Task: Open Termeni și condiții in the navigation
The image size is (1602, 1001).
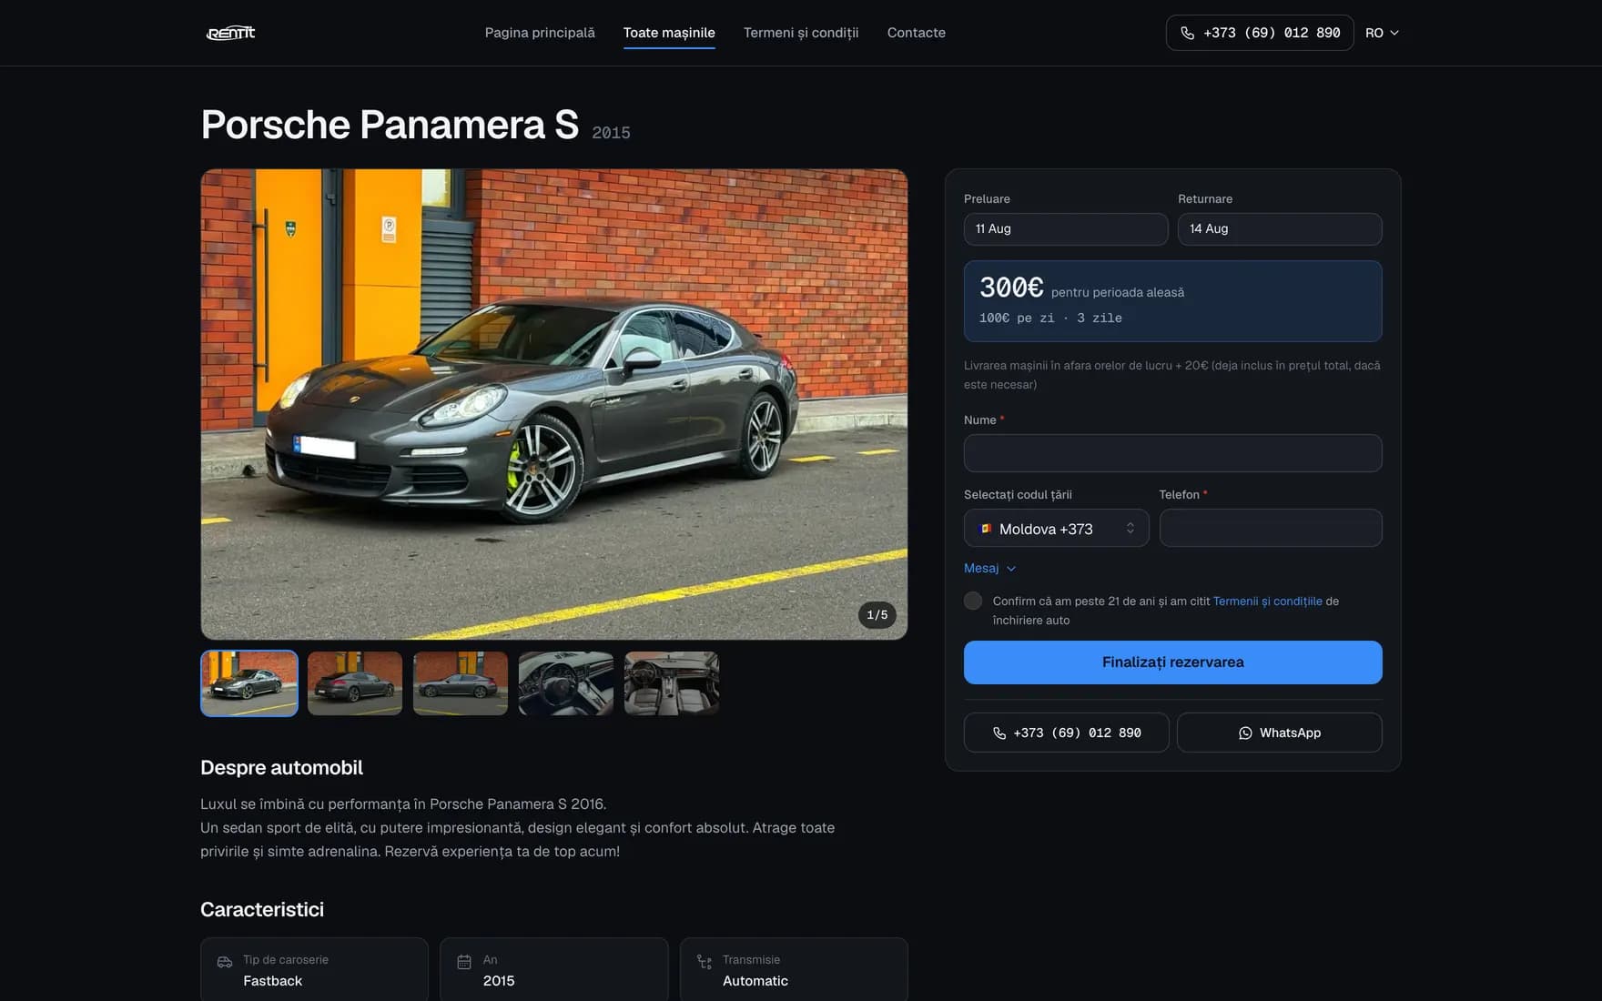Action: (801, 33)
